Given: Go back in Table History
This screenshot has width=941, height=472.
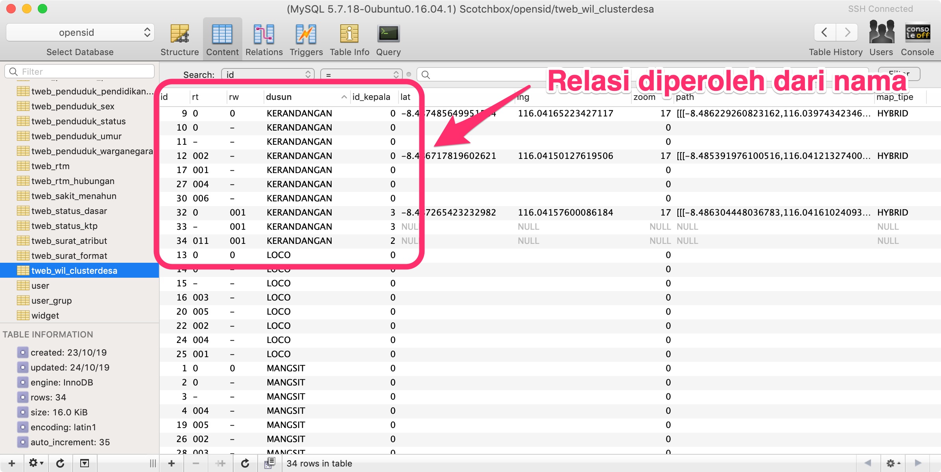Looking at the screenshot, I should point(824,32).
